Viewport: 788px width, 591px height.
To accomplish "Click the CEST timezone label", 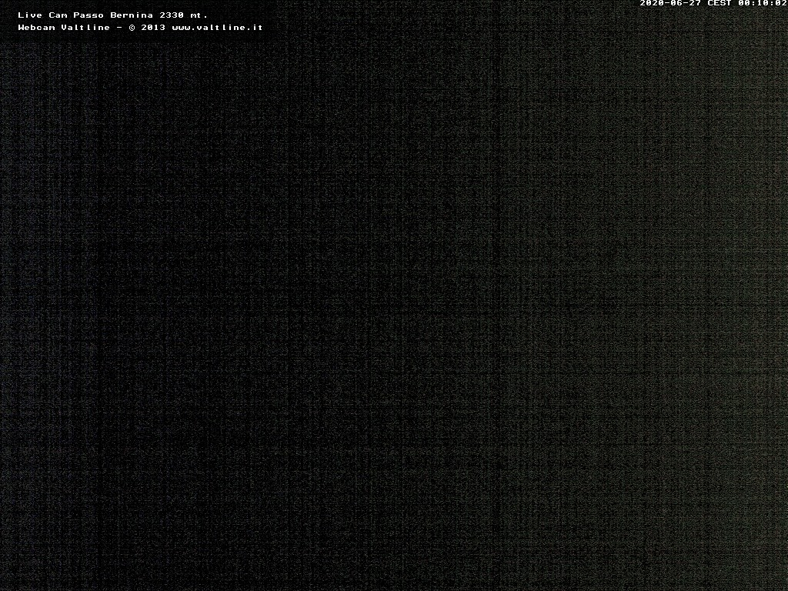I will [719, 3].
